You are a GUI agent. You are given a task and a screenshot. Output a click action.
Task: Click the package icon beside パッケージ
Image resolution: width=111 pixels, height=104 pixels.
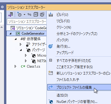point(28,50)
